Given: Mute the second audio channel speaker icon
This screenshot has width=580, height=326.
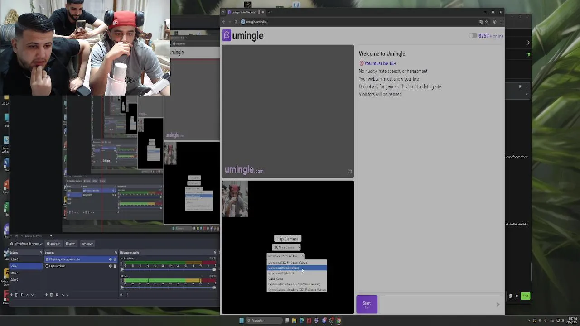Looking at the screenshot, I should [x=122, y=288].
